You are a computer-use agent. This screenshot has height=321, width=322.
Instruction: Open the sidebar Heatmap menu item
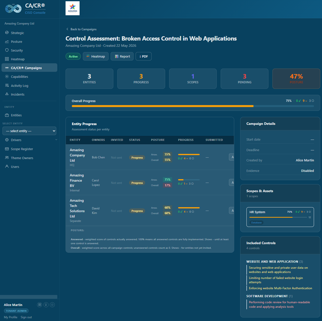click(x=30, y=59)
